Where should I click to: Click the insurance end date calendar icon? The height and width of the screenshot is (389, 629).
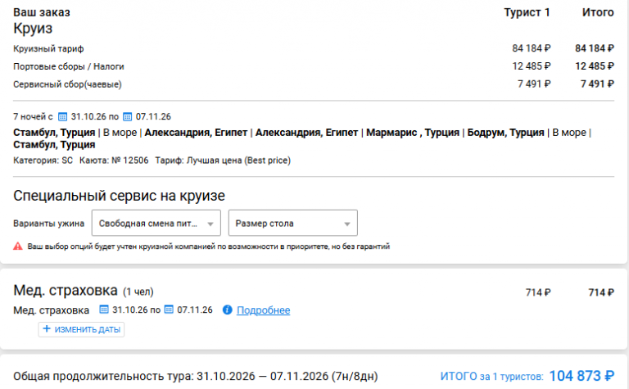tap(169, 310)
